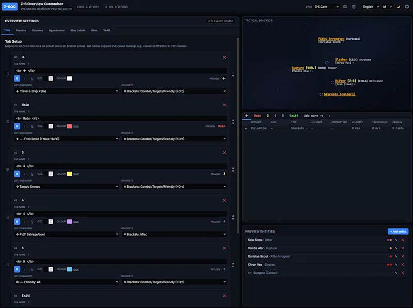Open the GitHub icon link

coord(407,7)
